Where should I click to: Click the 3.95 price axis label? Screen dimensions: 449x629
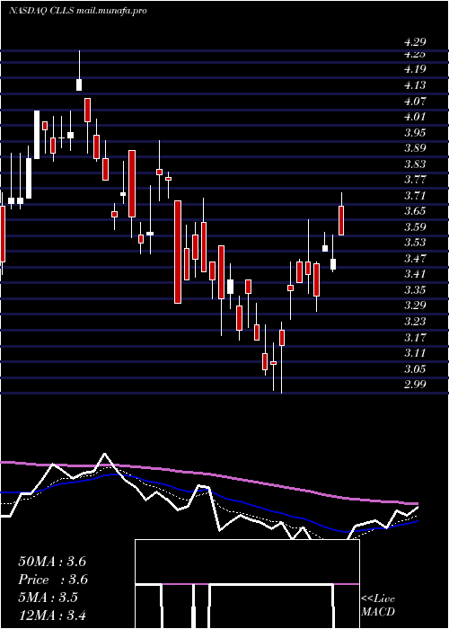click(x=415, y=132)
